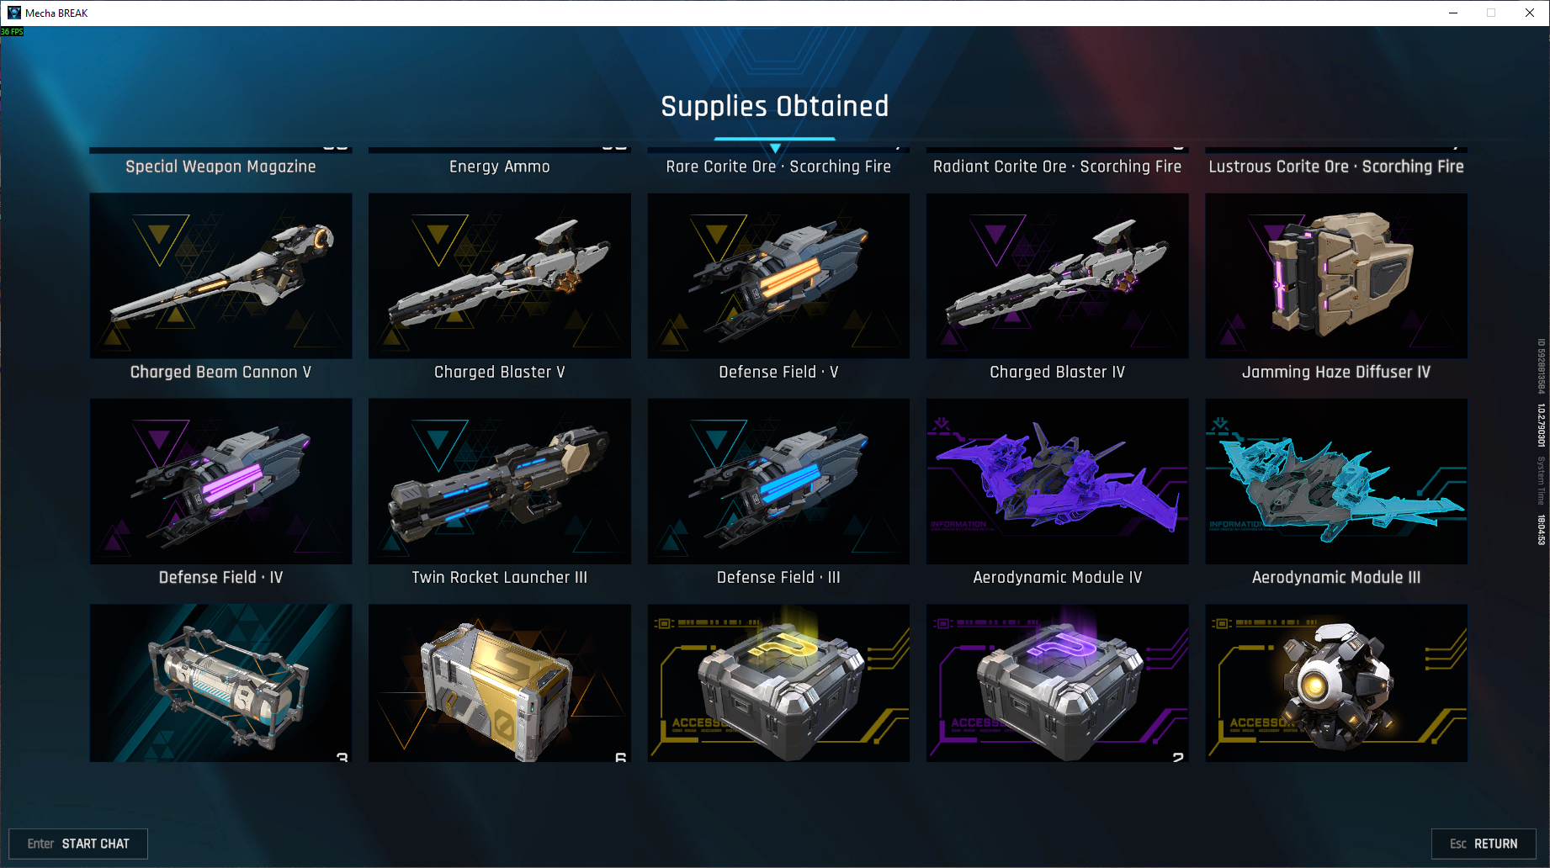Select the Jamming Haze Diffuser IV icon

(1336, 276)
